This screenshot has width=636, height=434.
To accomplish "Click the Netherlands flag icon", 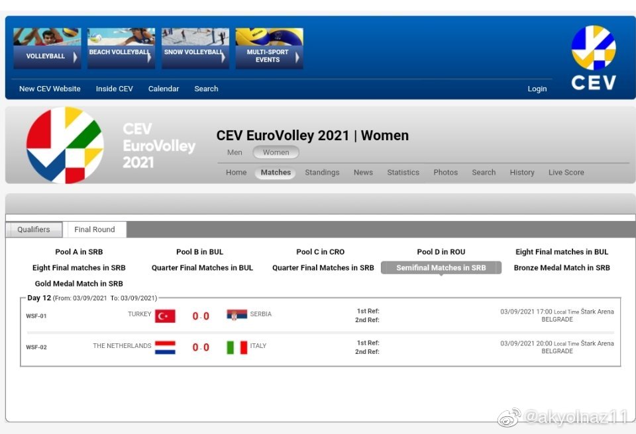I will click(165, 347).
